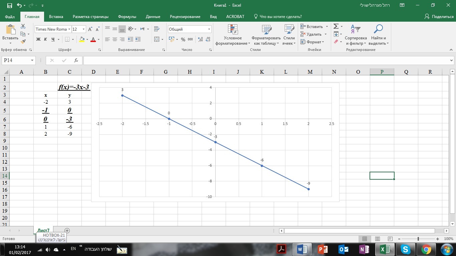Screen dimensions: 456x256
Task: Open the Данные ribbon tab
Action: pos(153,17)
